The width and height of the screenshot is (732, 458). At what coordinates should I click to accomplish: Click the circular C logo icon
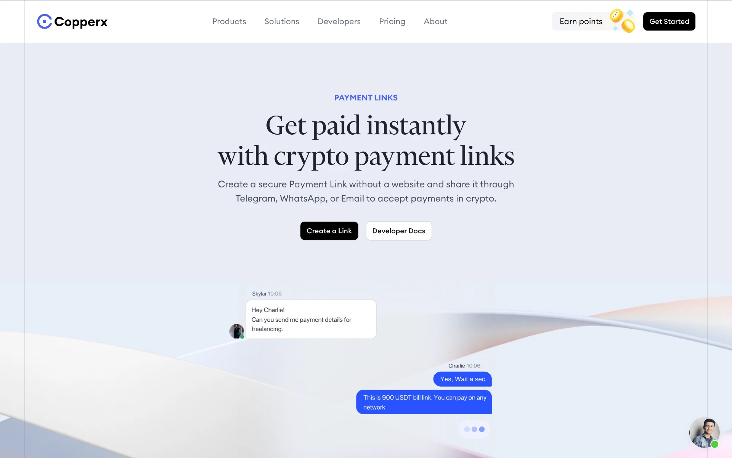click(43, 21)
